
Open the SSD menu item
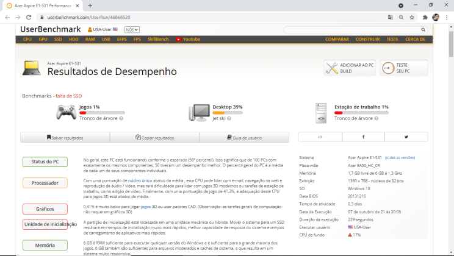58,40
